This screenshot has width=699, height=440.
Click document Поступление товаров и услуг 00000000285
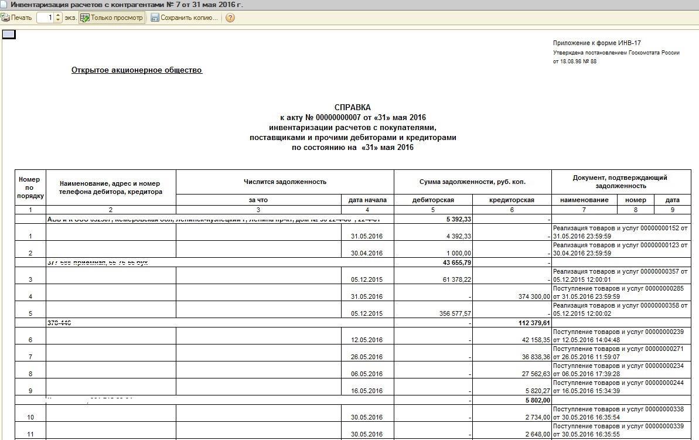click(x=621, y=292)
